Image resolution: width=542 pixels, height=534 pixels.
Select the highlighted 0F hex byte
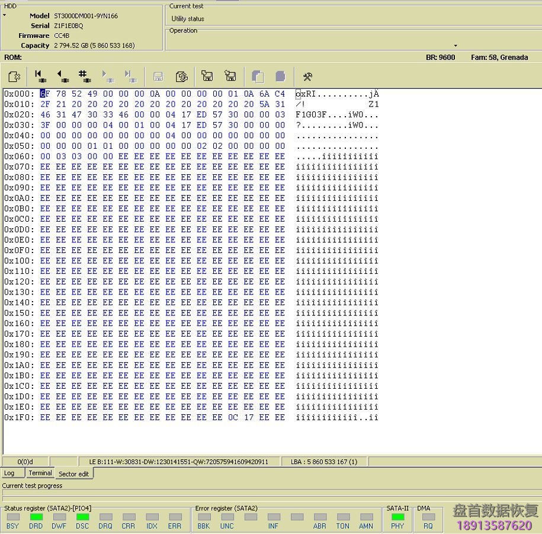[x=45, y=93]
